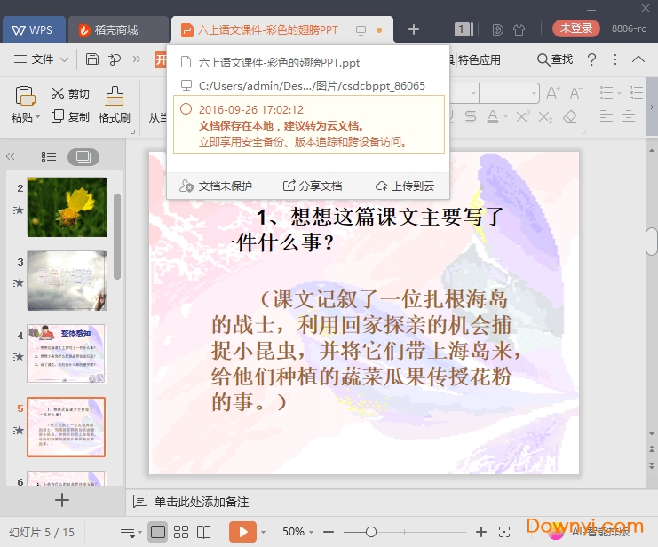Toggle superscript formatting

523,116
